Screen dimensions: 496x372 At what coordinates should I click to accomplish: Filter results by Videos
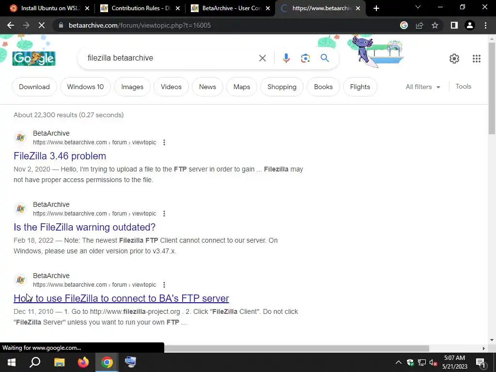coord(171,87)
